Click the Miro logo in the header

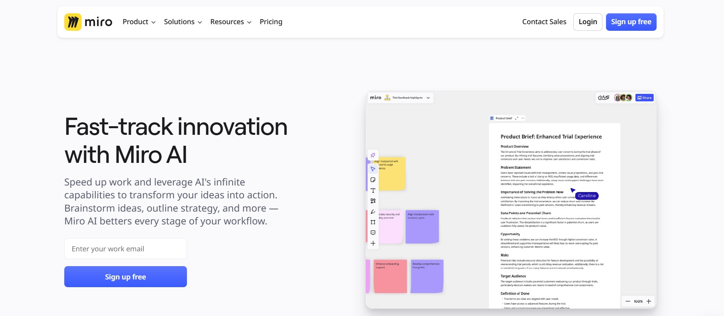88,22
